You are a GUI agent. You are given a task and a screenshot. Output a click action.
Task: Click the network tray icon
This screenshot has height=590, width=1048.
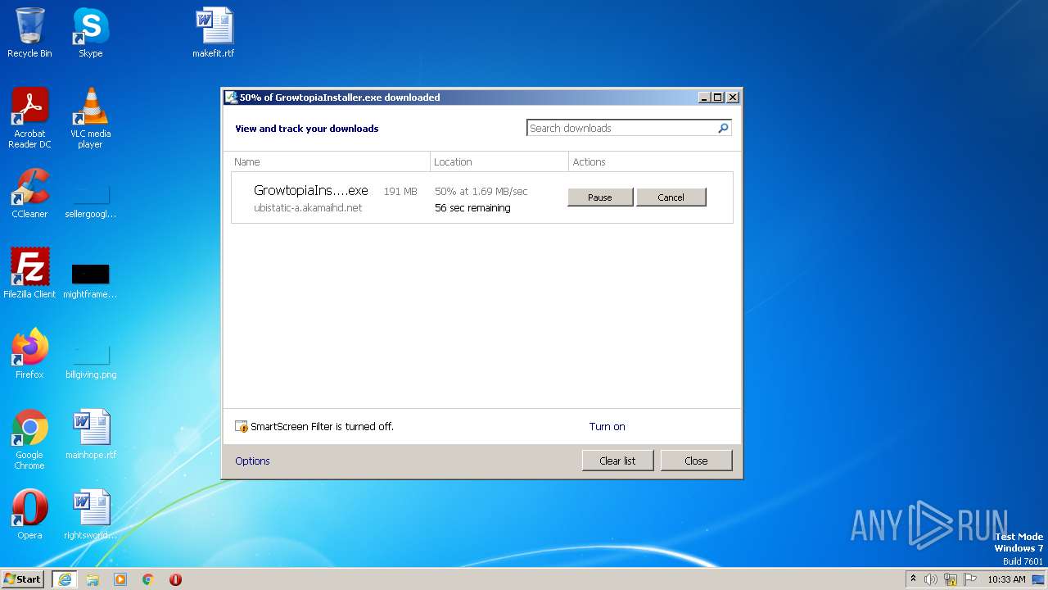tap(951, 579)
